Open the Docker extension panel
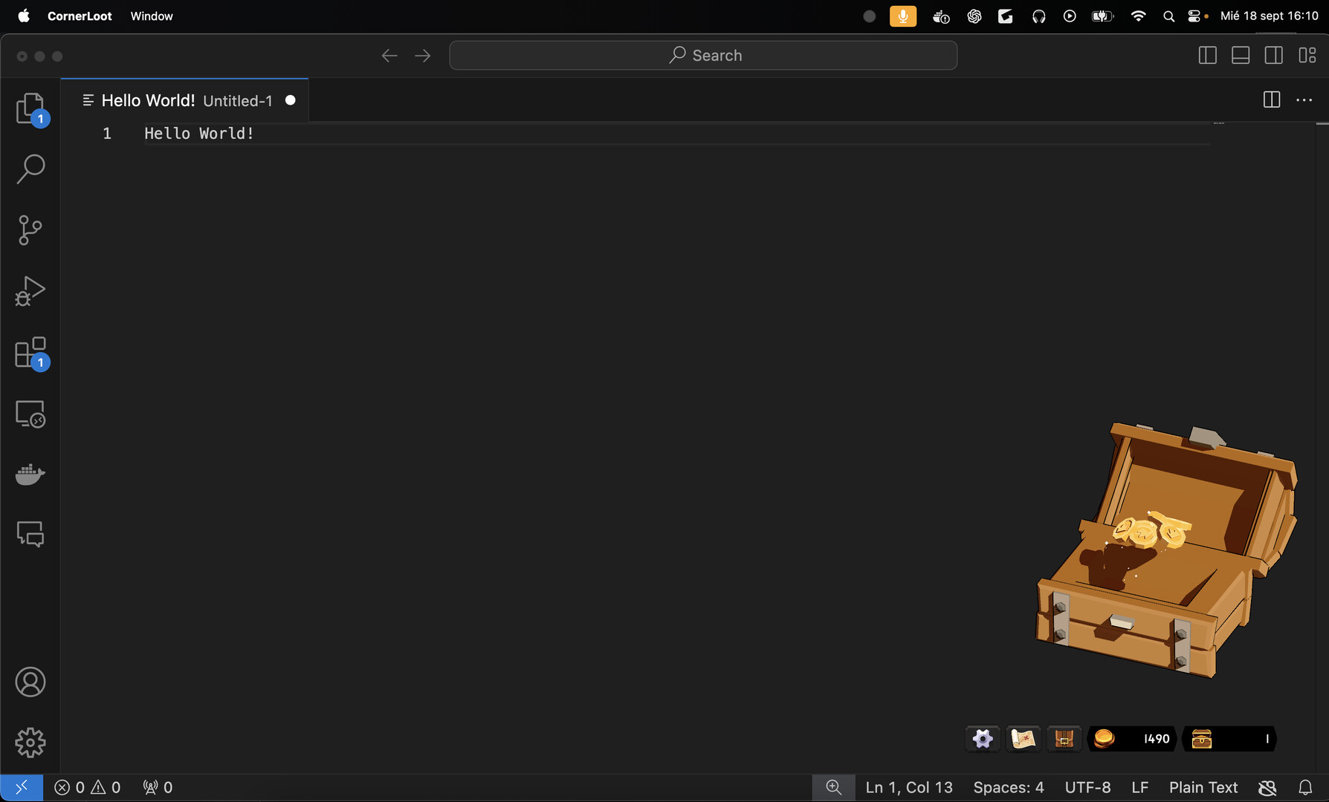Image resolution: width=1329 pixels, height=802 pixels. [30, 475]
